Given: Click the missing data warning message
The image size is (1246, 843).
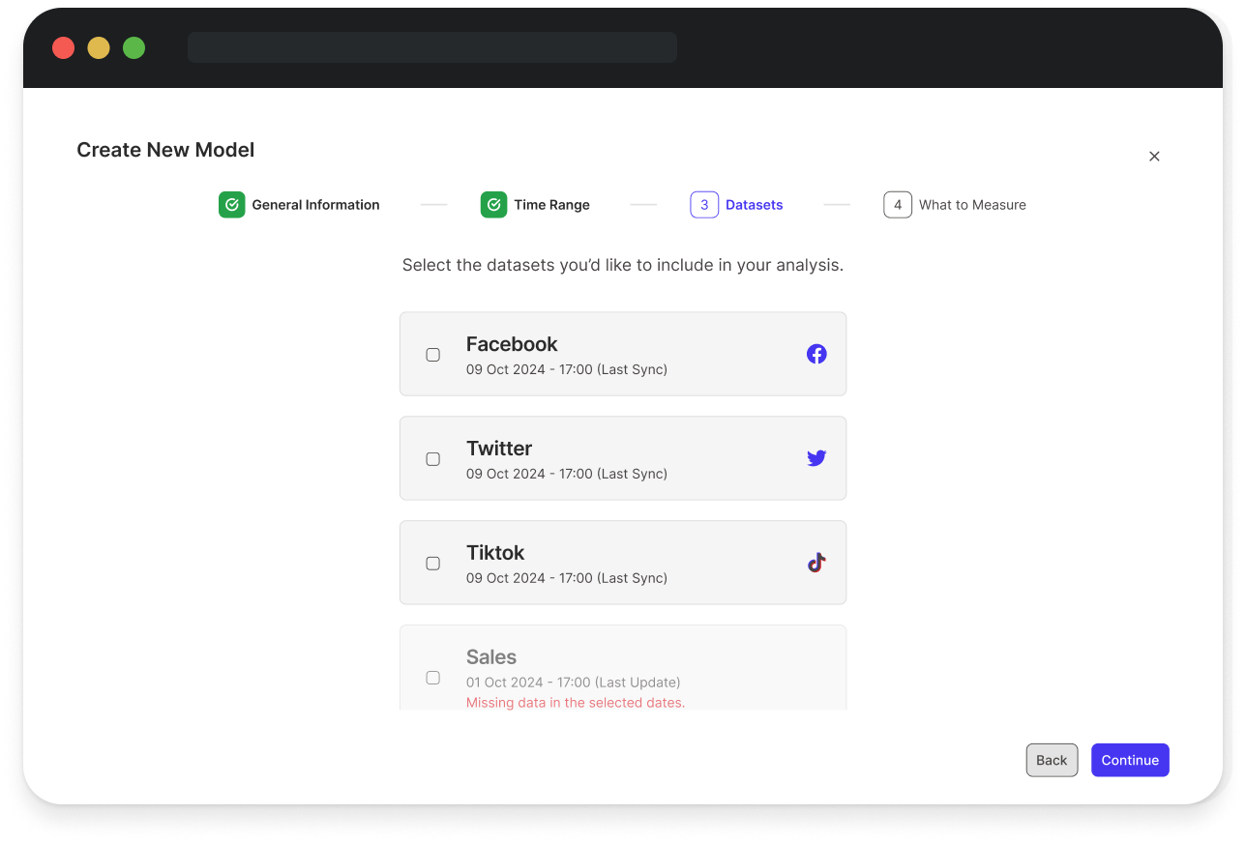Looking at the screenshot, I should pyautogui.click(x=575, y=703).
